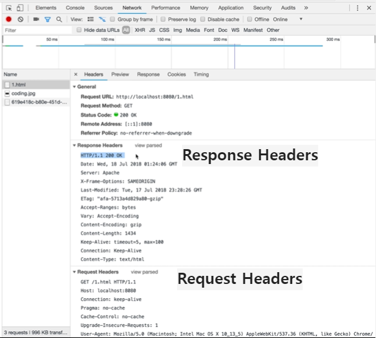
Task: Open the Console tab
Action: (75, 8)
